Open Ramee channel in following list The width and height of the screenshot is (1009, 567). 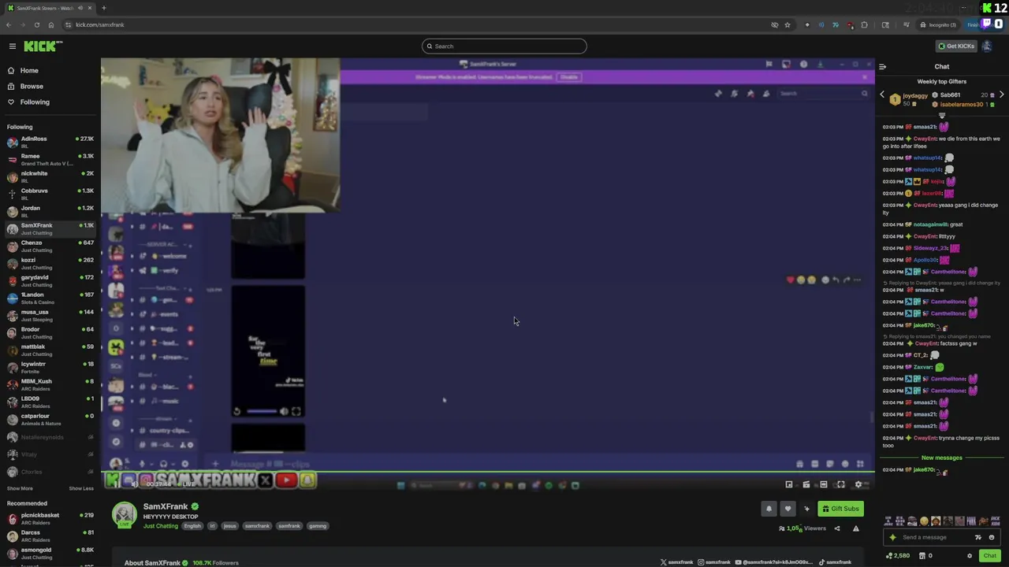(49, 159)
